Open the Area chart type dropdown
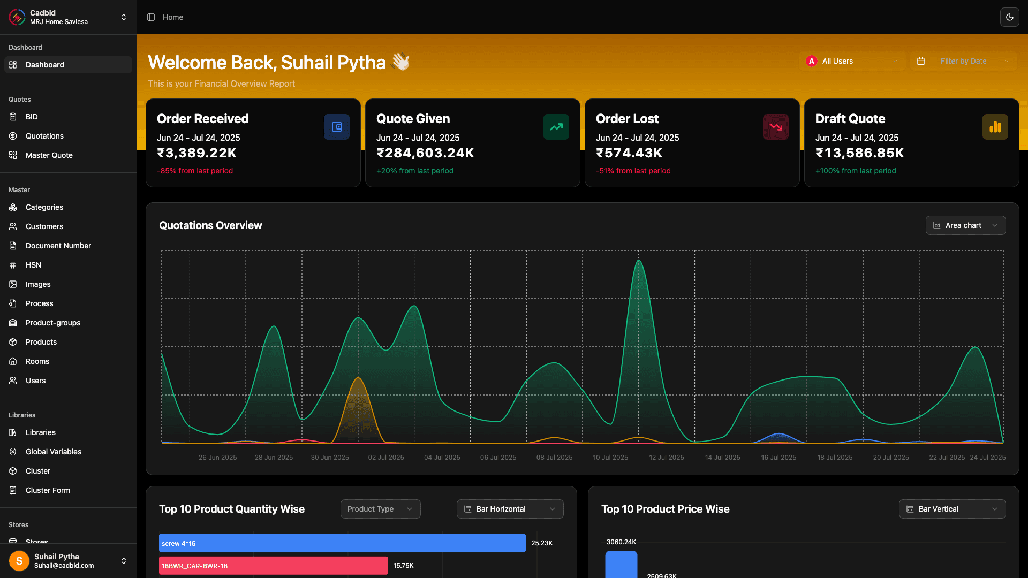The height and width of the screenshot is (578, 1028). [965, 225]
